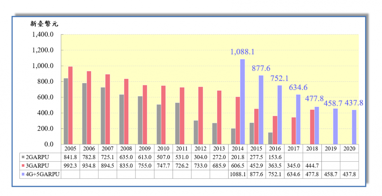Image resolution: width=382 pixels, height=196 pixels.
Task: Click the 0.0 y-axis label
Action: pos(47,144)
